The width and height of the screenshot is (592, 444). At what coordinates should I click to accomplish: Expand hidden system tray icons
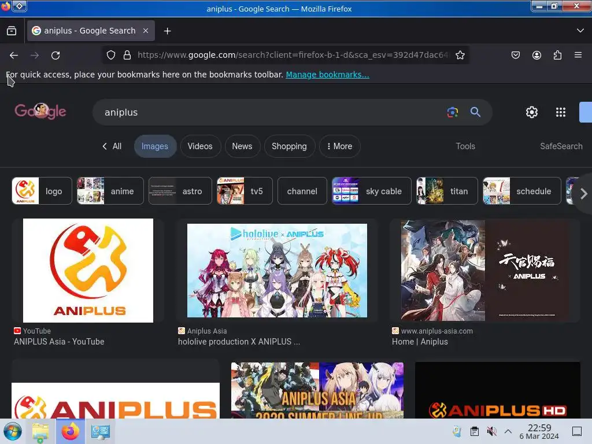point(508,431)
